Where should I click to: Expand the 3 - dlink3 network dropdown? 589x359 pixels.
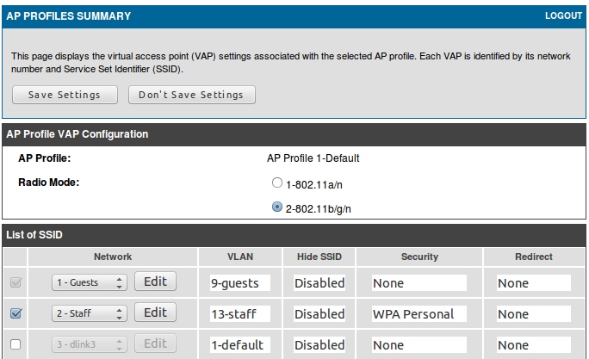(x=88, y=344)
